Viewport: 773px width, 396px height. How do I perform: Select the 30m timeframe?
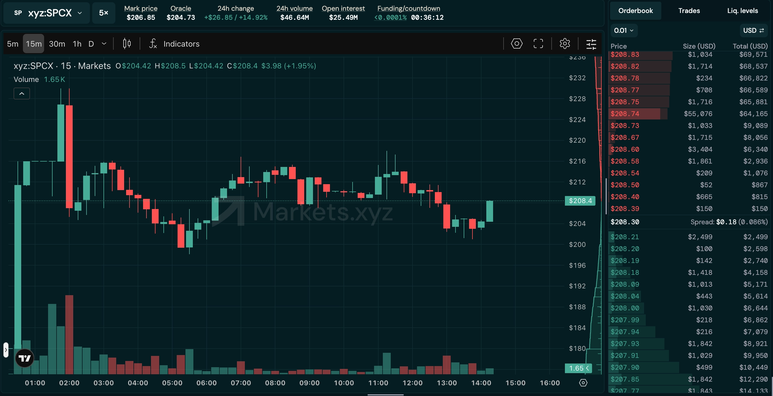(x=57, y=44)
